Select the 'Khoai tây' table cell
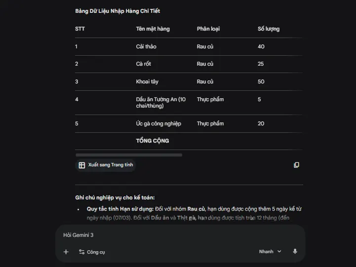 click(147, 81)
